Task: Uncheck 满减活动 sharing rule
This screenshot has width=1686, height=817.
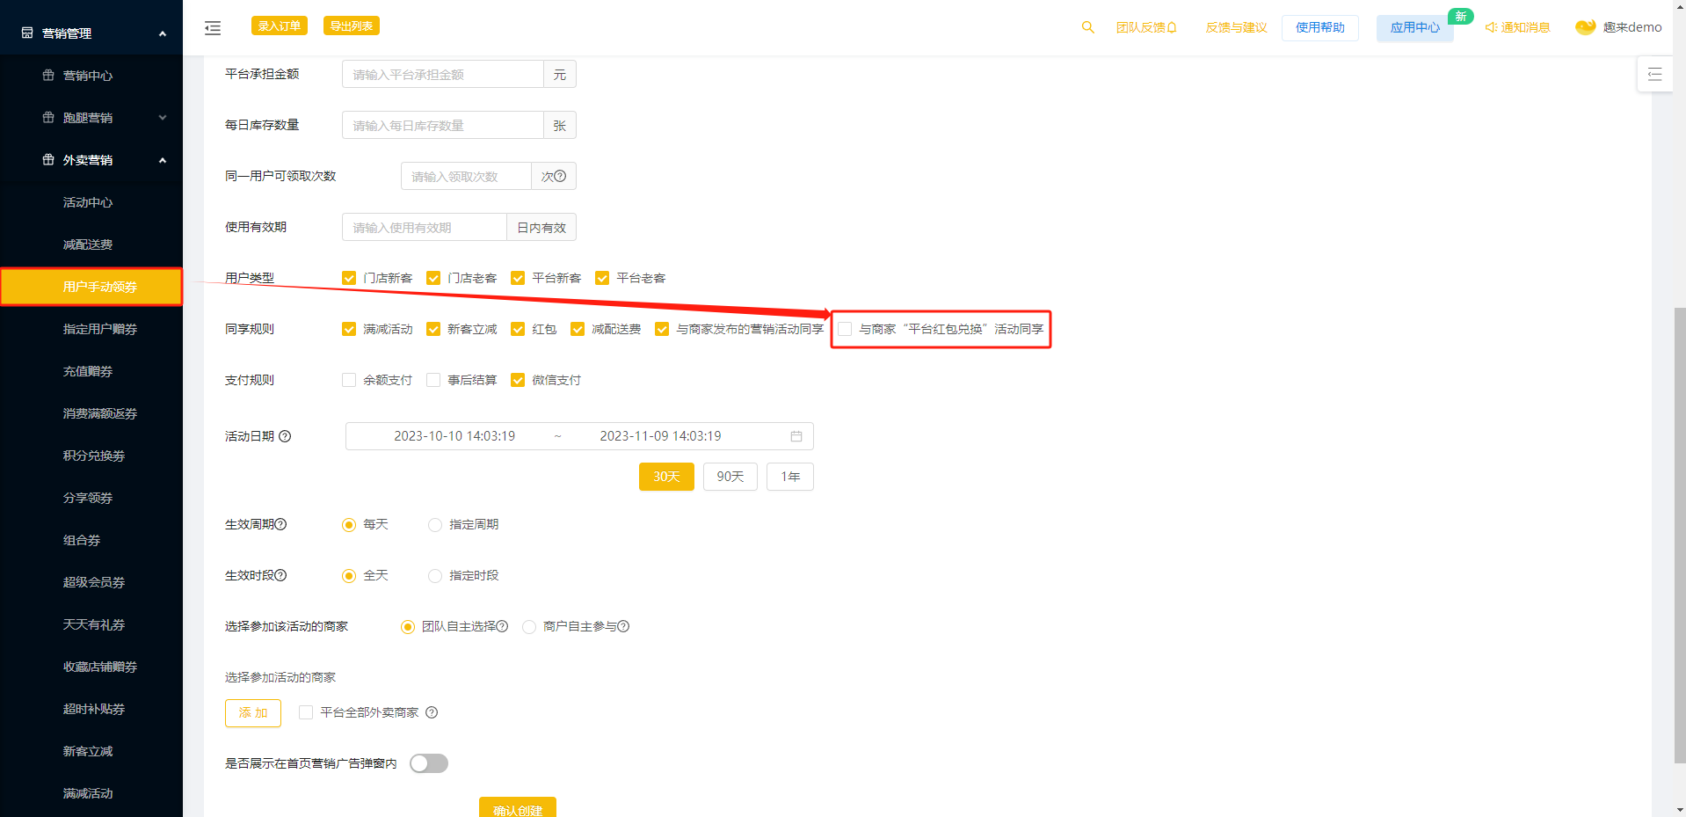Action: [x=349, y=329]
